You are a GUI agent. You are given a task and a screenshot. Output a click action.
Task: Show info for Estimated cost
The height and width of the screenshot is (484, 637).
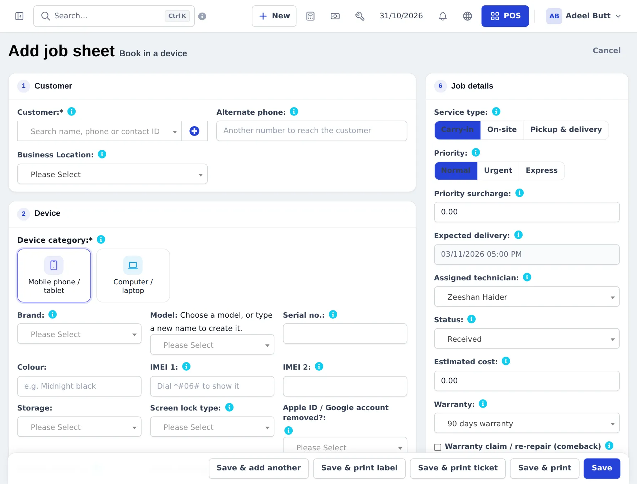[x=506, y=361]
